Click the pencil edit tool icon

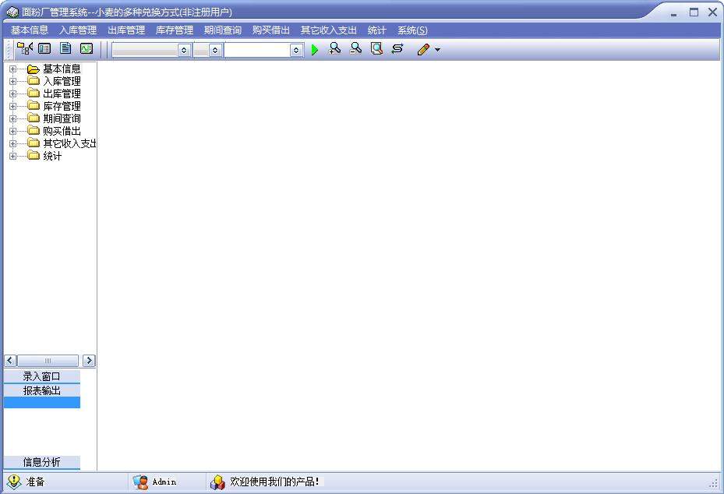tap(423, 50)
